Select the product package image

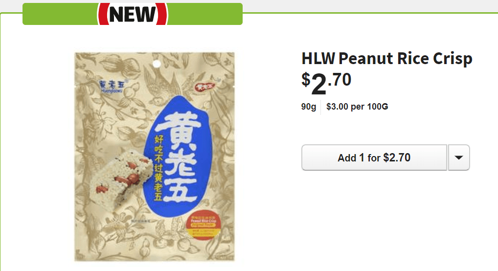(155, 157)
